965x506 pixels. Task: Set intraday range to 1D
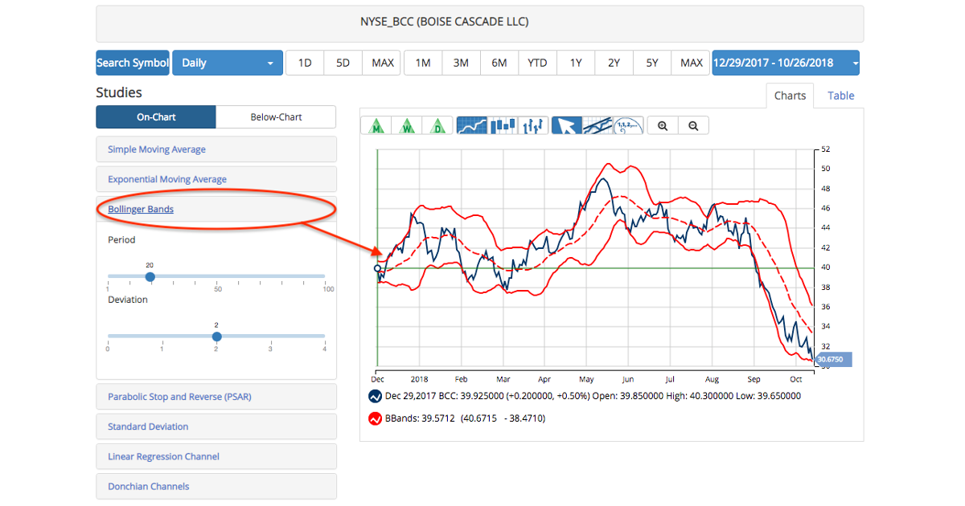(x=305, y=63)
